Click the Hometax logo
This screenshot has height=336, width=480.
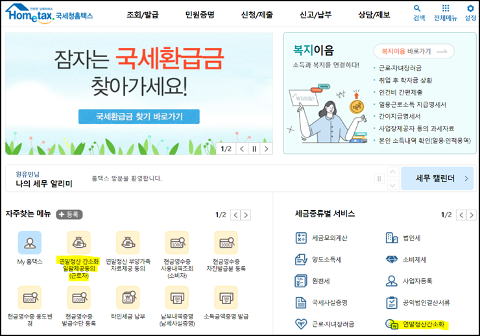pos(49,14)
